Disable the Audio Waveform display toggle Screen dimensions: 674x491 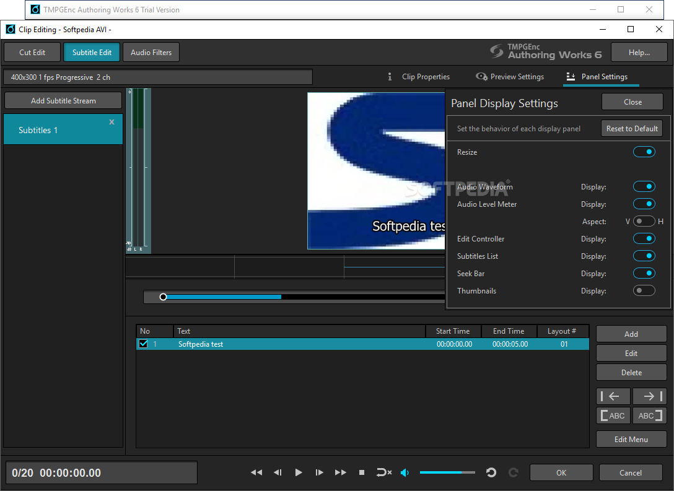[644, 187]
